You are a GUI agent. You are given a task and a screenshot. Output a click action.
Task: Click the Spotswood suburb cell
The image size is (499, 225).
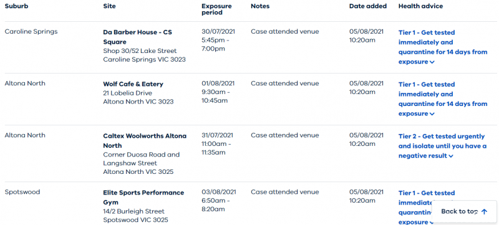point(22,192)
